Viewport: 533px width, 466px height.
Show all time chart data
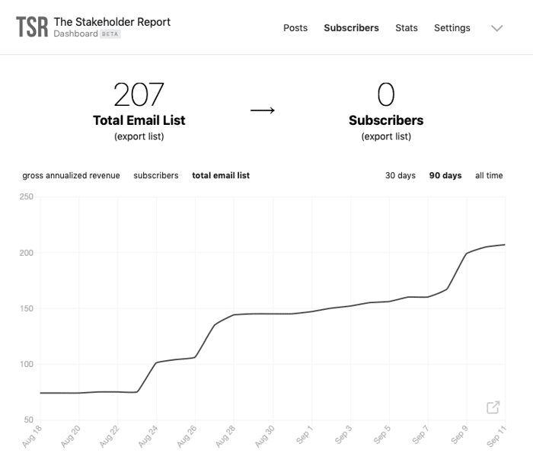click(489, 175)
